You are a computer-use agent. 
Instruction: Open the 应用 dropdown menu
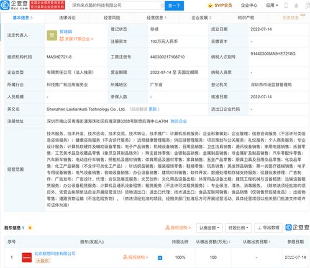pos(272,6)
